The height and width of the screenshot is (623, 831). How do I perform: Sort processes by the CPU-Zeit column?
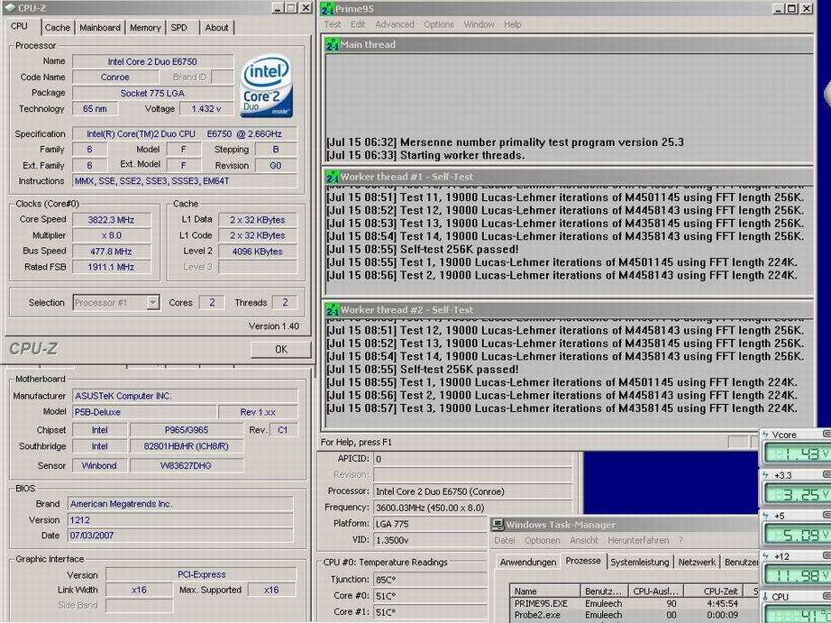click(714, 591)
